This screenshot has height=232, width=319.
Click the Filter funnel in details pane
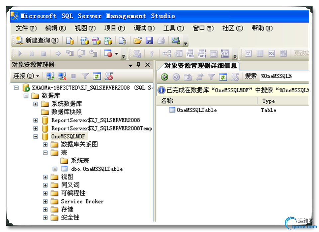click(211, 77)
